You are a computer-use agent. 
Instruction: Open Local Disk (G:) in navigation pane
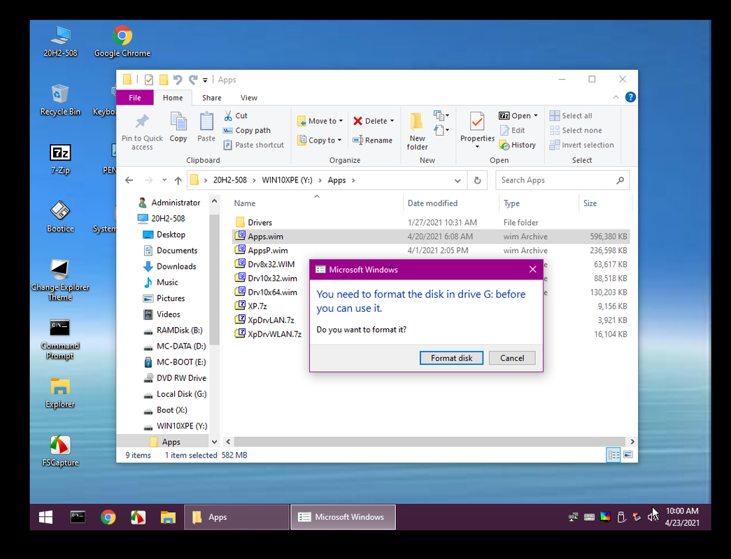click(x=176, y=394)
